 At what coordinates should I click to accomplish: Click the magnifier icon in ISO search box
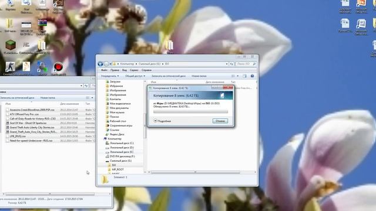coord(254,64)
